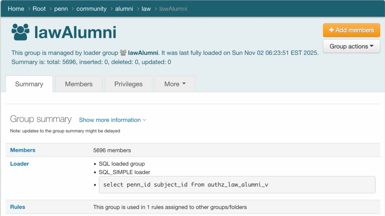Click the Add members button

pyautogui.click(x=352, y=30)
